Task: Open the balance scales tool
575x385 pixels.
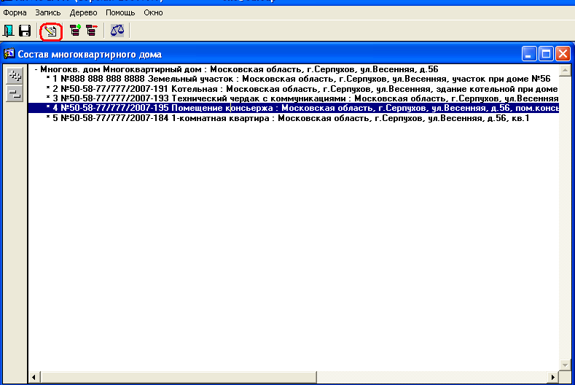Action: [117, 30]
